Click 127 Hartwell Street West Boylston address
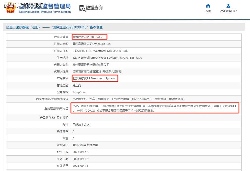Image resolution: width=250 pixels, height=171 pixels. (x=107, y=58)
